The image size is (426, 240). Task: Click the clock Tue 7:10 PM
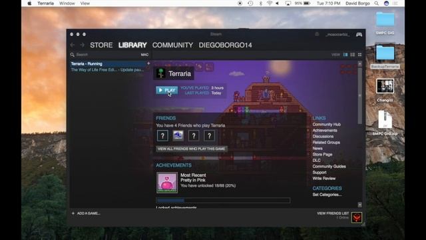328,3
